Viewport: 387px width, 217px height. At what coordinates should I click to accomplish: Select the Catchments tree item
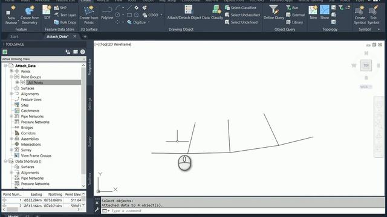pyautogui.click(x=30, y=111)
